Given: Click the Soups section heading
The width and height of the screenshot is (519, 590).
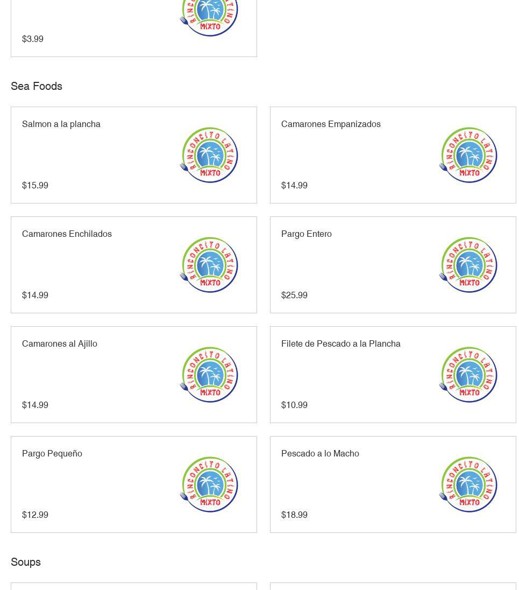Looking at the screenshot, I should (26, 562).
